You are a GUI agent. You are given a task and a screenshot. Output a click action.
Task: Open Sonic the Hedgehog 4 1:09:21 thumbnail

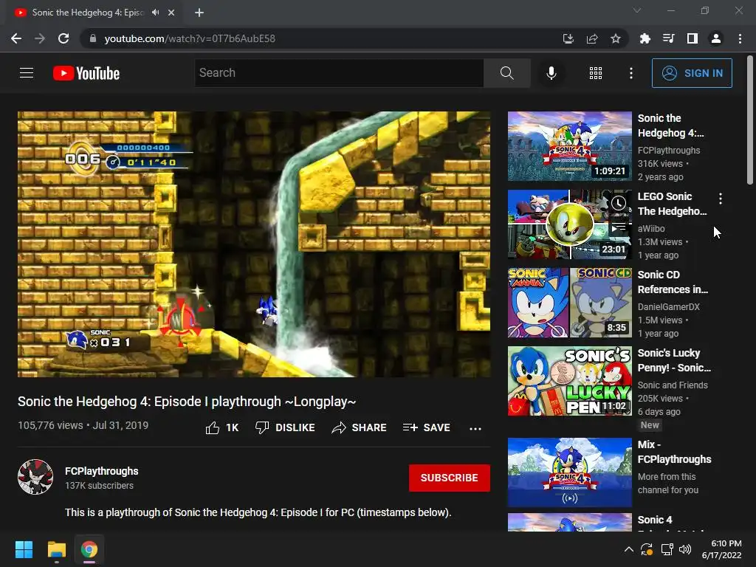(569, 146)
